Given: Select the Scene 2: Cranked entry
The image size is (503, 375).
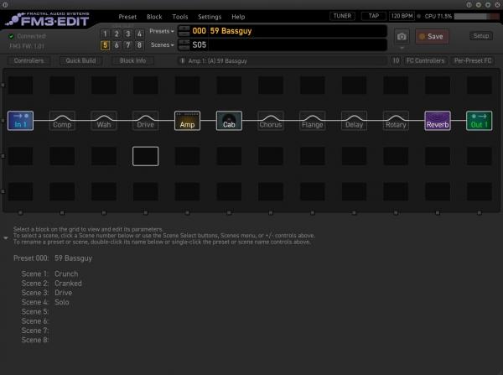Looking at the screenshot, I should 52,284.
